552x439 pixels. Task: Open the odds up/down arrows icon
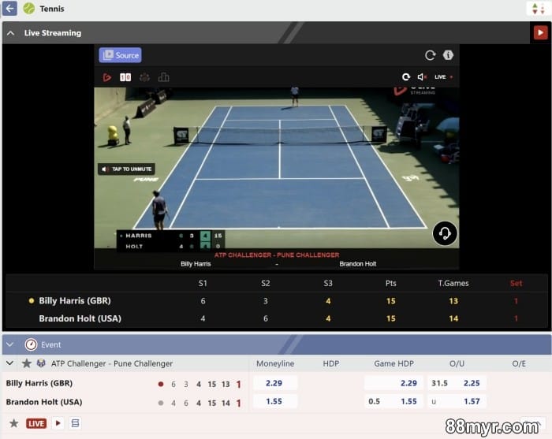(538, 9)
